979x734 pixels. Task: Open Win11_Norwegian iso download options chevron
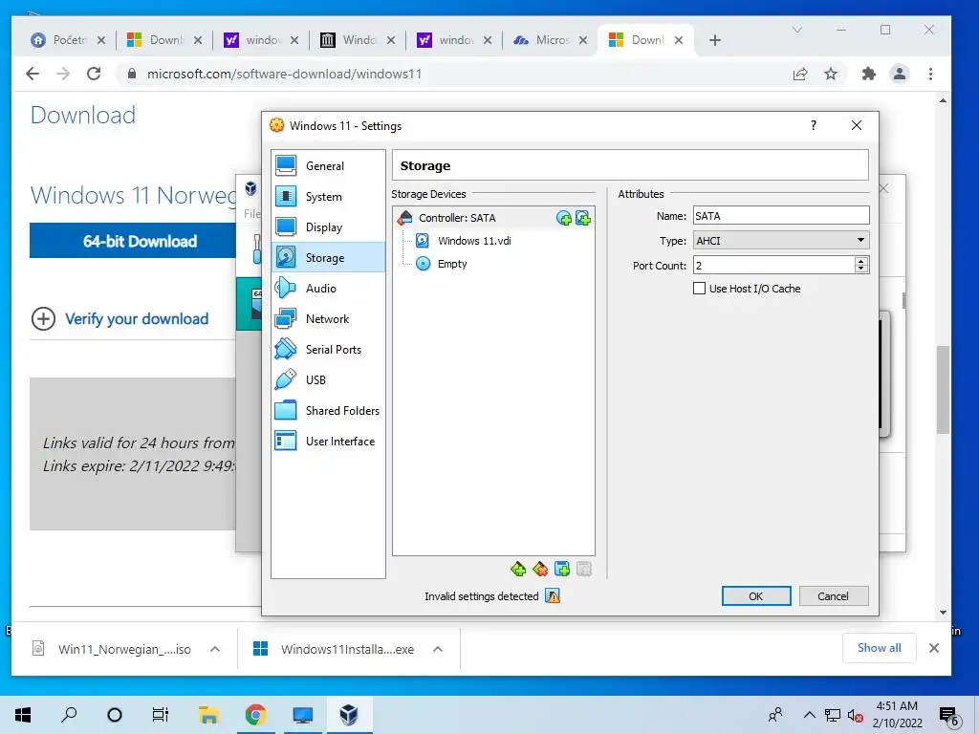point(215,649)
